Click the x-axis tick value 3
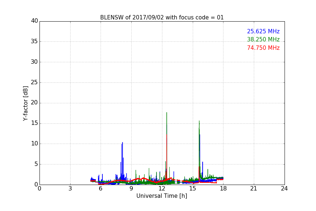Viewport: 316px width, 211px height. click(70, 189)
